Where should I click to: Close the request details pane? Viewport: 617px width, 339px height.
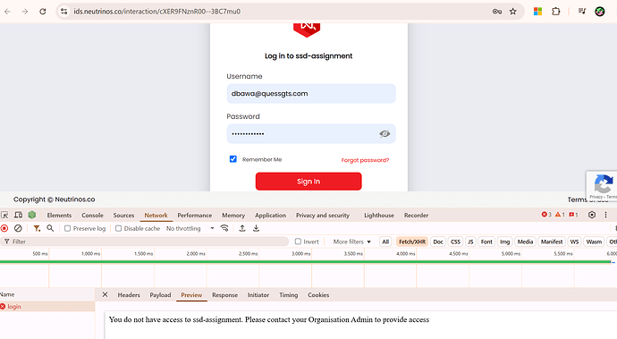(105, 294)
